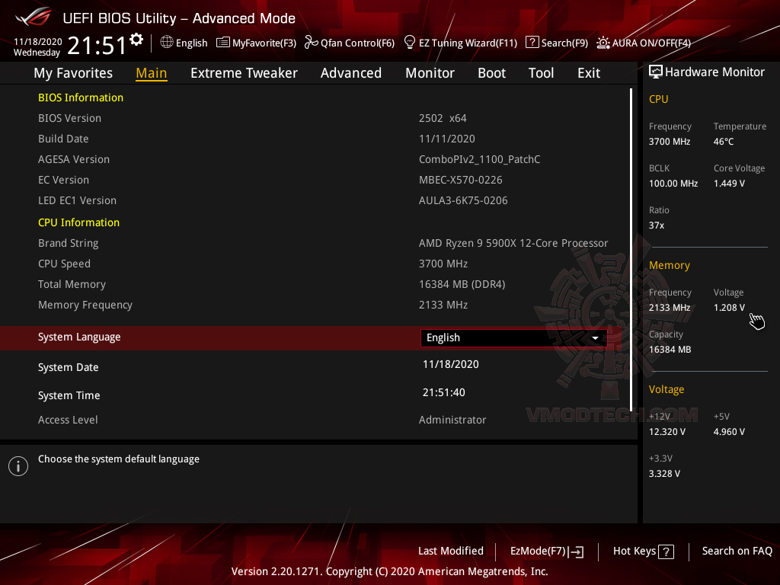
Task: Click the globe language icon
Action: pos(167,43)
